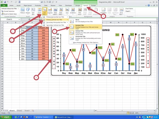This screenshot has height=119, width=159.
Task: Click the horizontal scrollbar of the worksheet
Action: pos(122,111)
